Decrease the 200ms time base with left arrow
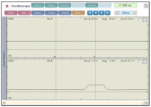The height and width of the screenshot is (107, 151). (116, 13)
